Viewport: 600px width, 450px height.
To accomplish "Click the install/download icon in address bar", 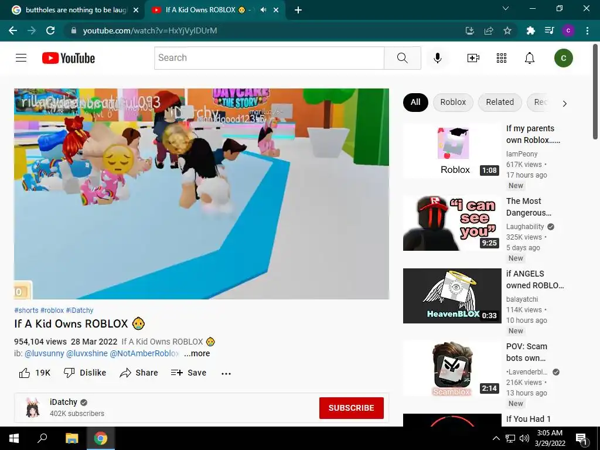I will 470,30.
